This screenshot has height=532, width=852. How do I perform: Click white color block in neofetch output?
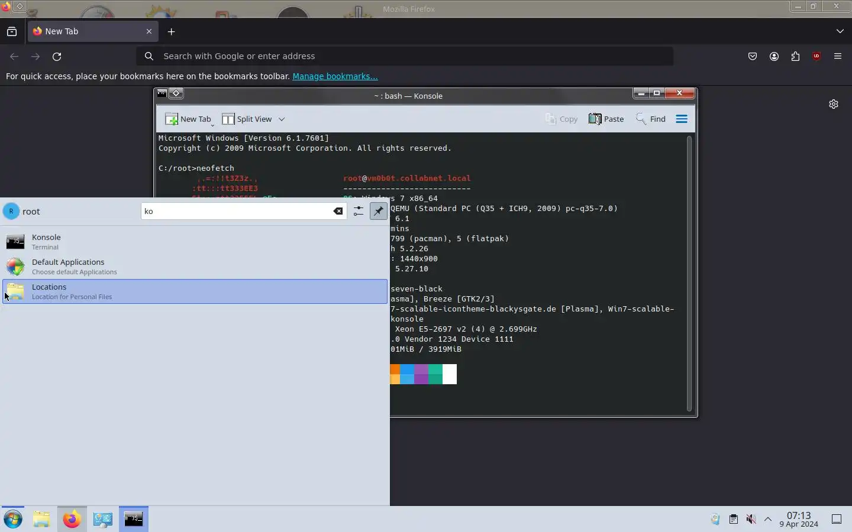450,374
